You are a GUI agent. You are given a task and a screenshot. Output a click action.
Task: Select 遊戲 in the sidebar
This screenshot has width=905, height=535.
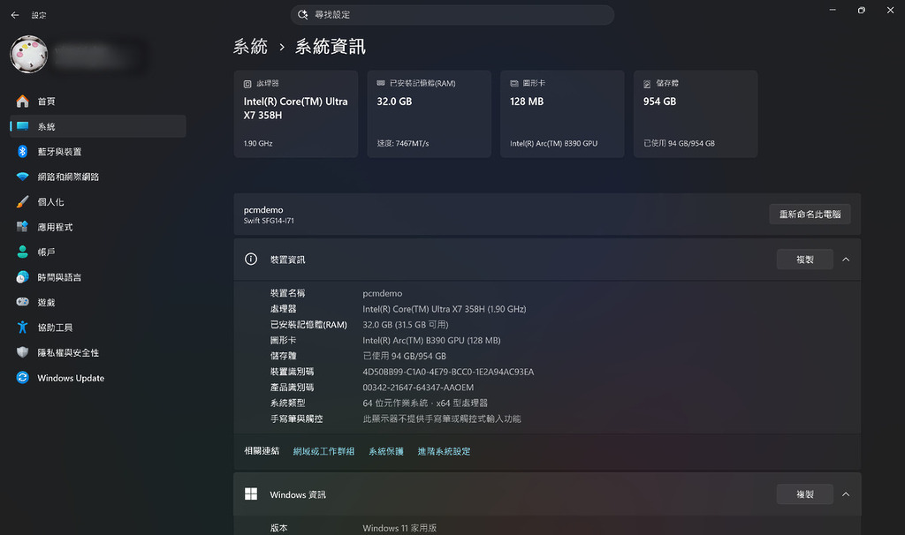pos(98,302)
